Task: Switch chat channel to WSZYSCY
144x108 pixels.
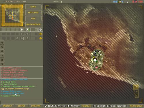Action: tap(7, 106)
